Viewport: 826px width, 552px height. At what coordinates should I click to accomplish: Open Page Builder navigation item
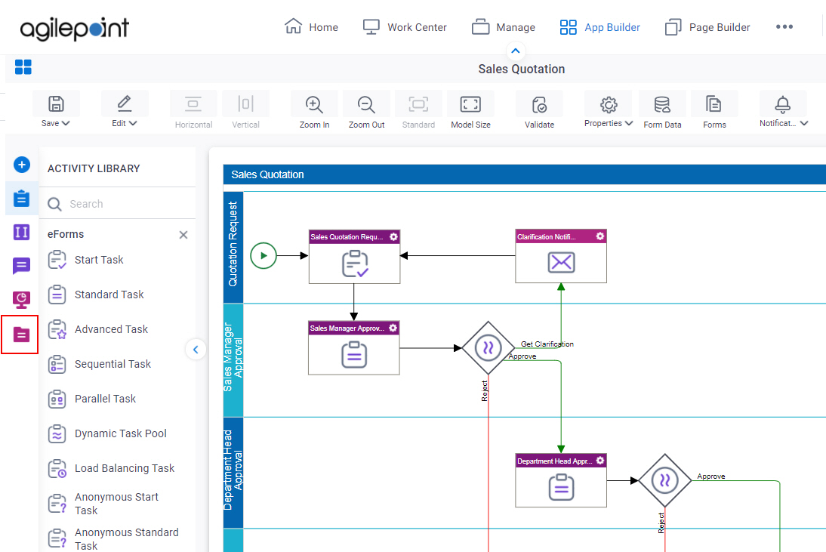(707, 27)
